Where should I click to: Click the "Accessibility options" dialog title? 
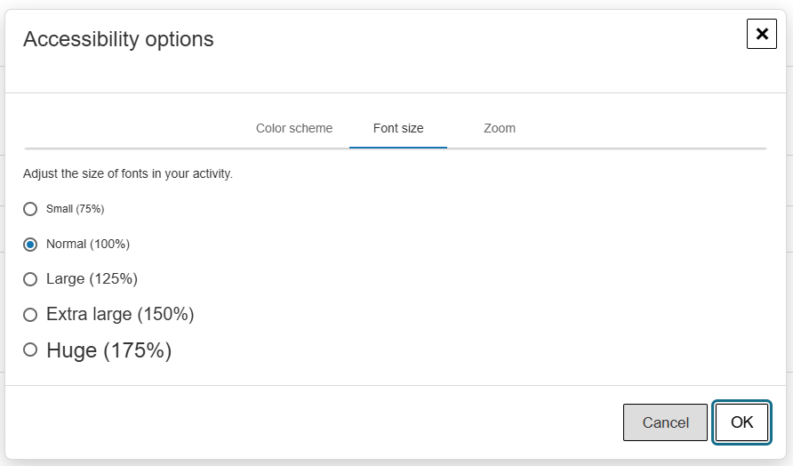pos(118,39)
